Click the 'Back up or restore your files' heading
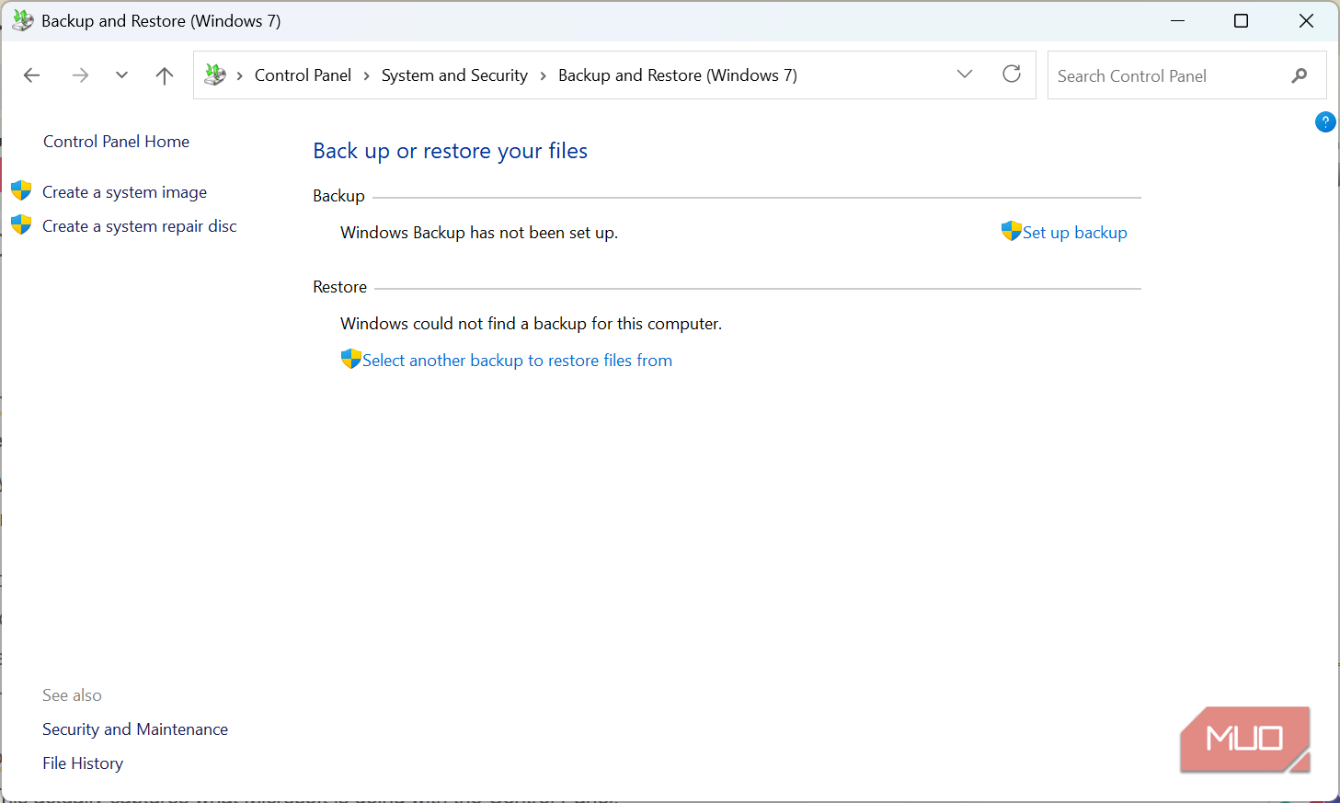 [451, 151]
